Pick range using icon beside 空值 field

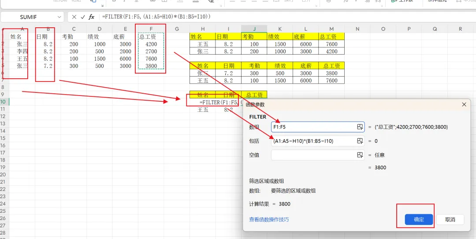360,155
